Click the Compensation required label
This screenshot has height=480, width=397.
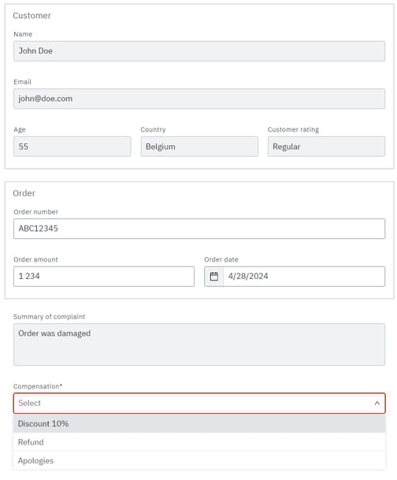(x=38, y=386)
